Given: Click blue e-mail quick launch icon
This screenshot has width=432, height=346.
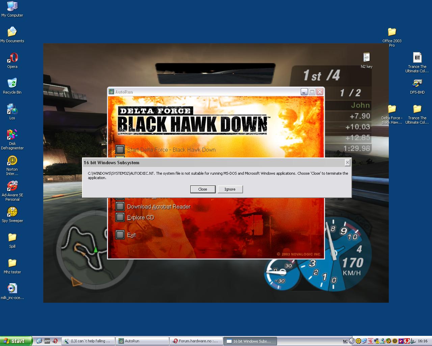Looking at the screenshot, I should (x=39, y=341).
